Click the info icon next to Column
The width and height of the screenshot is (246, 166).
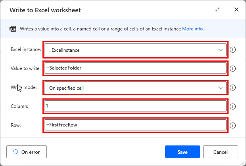click(233, 106)
